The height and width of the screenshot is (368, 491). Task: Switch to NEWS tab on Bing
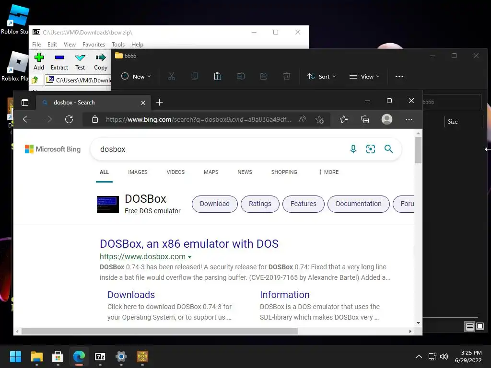245,172
